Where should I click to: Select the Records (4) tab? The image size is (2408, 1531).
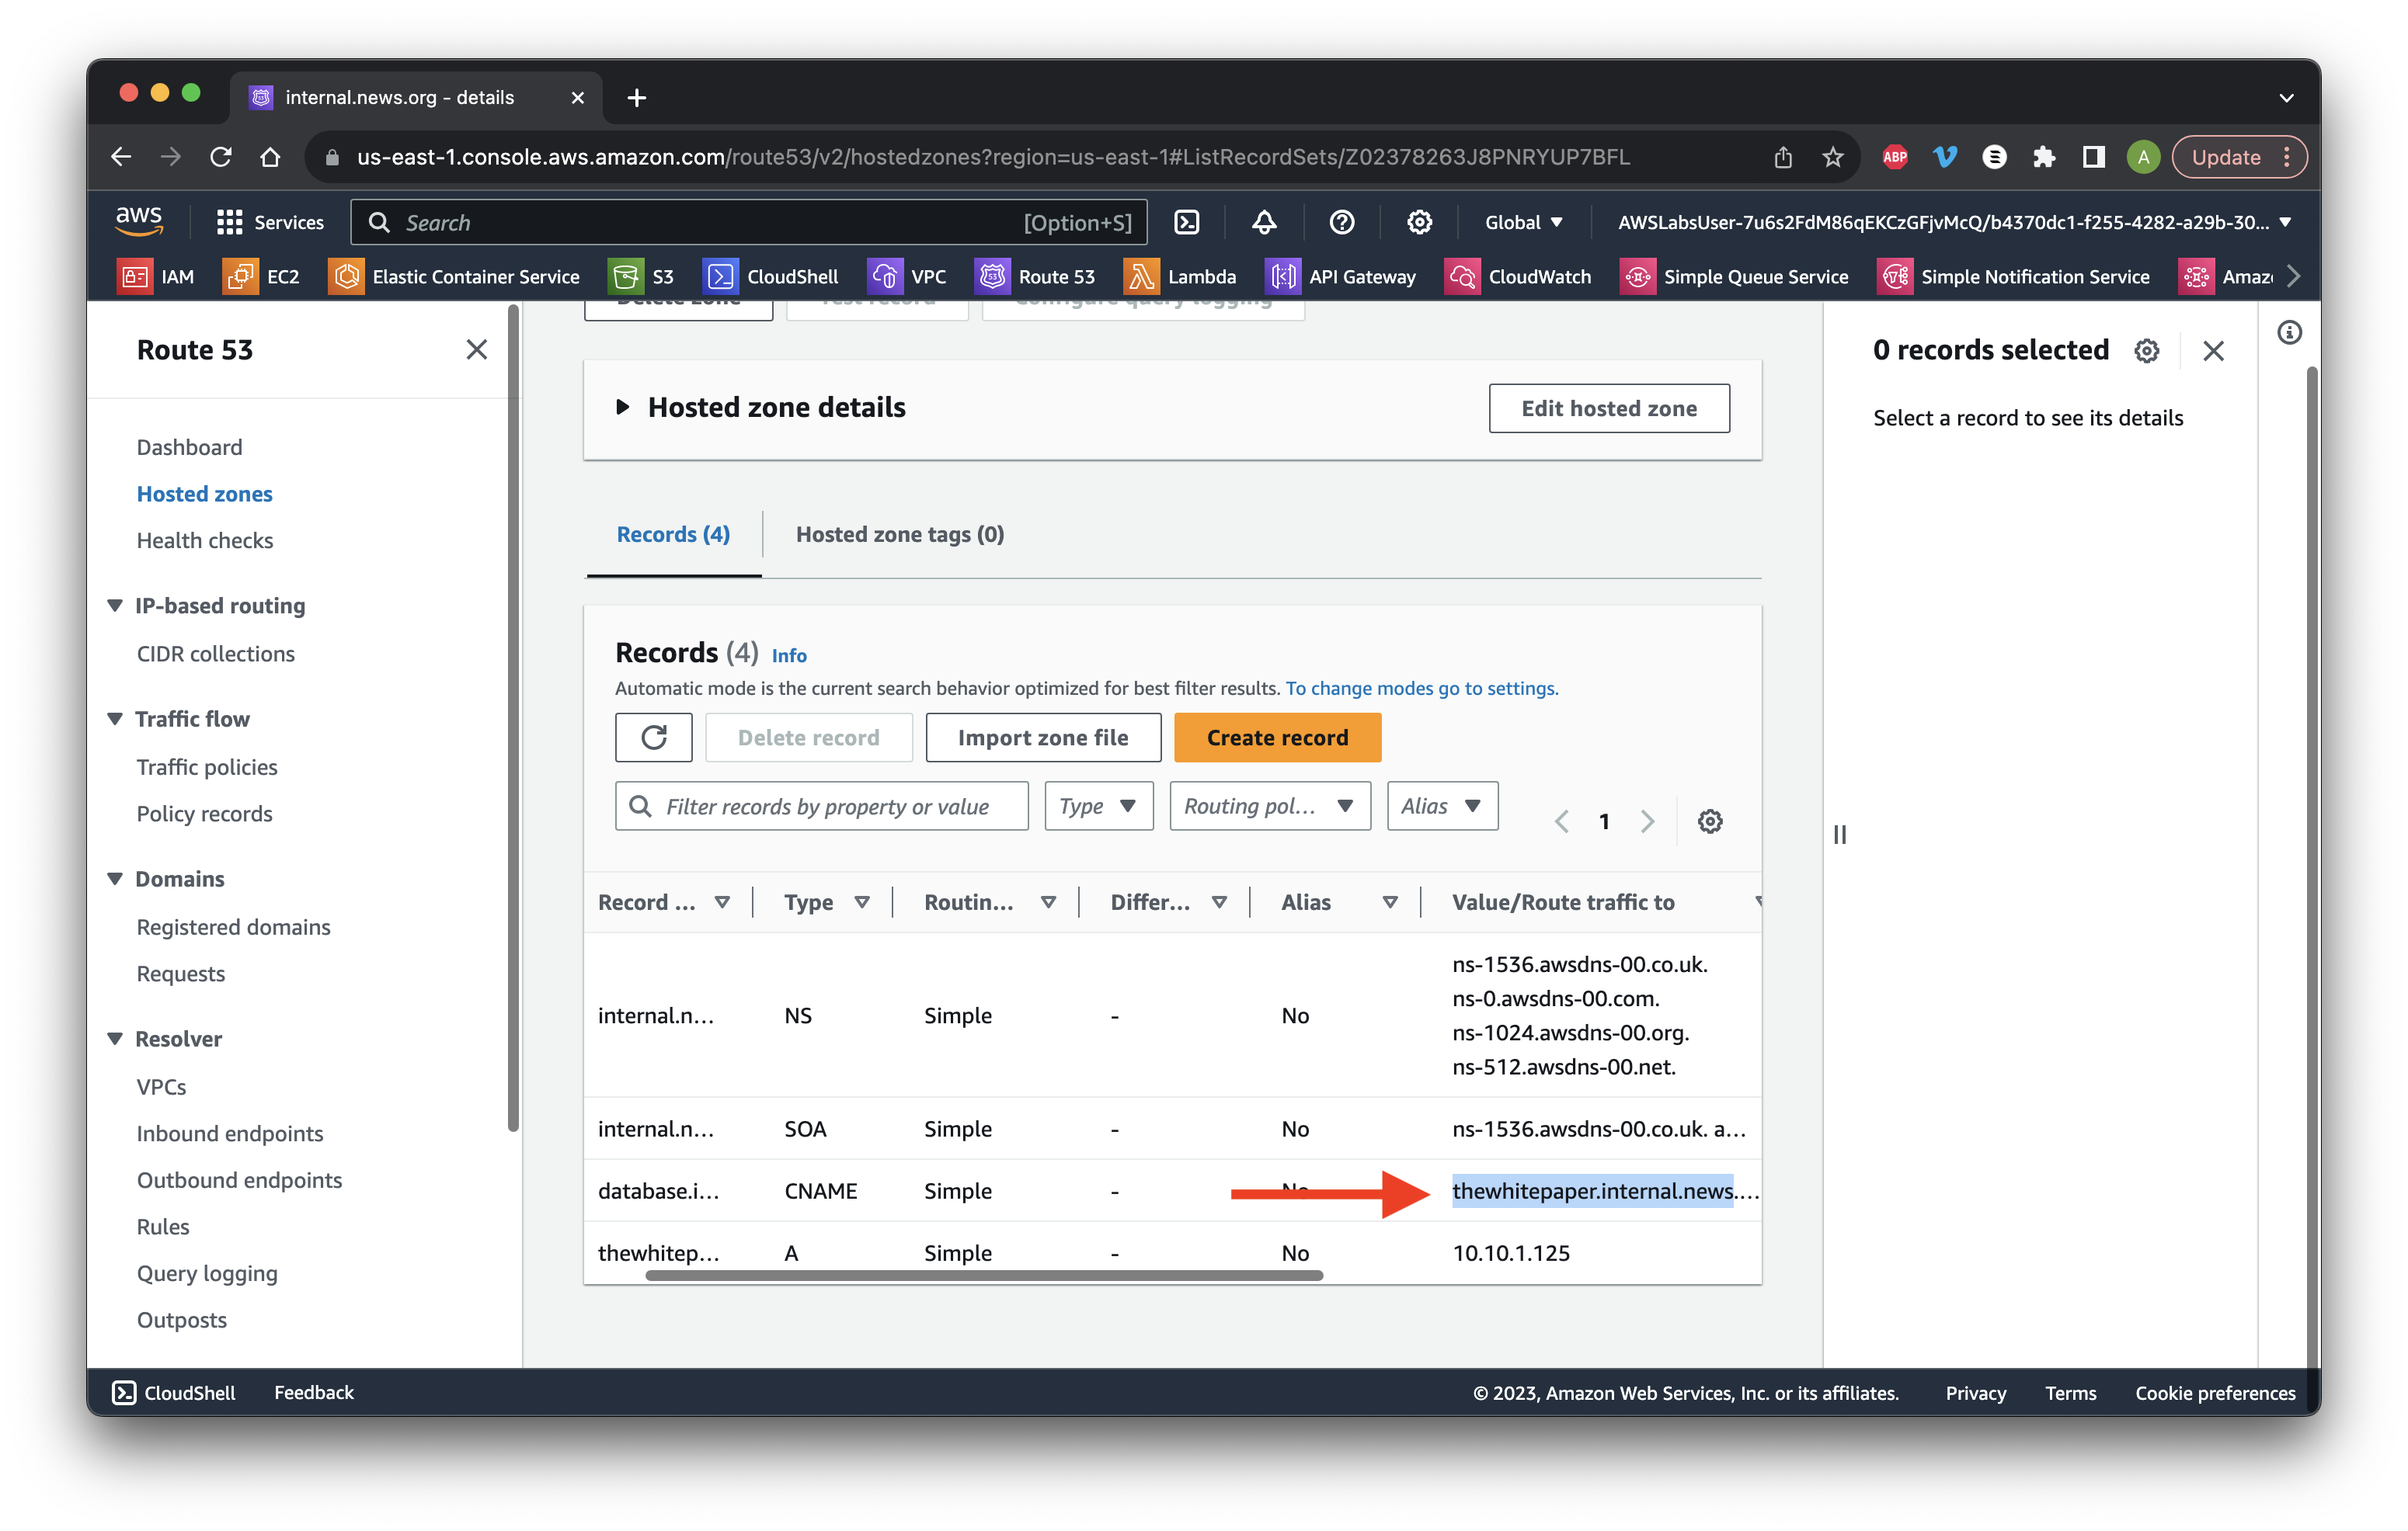[x=673, y=533]
